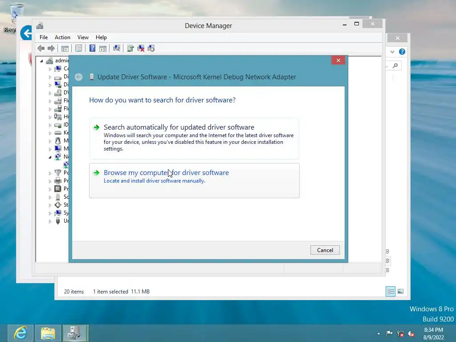This screenshot has height=342, width=456.
Task: Open the View menu
Action: click(x=83, y=37)
